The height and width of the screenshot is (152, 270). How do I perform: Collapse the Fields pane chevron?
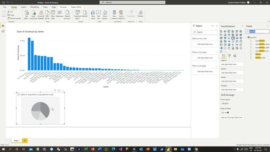[268, 26]
